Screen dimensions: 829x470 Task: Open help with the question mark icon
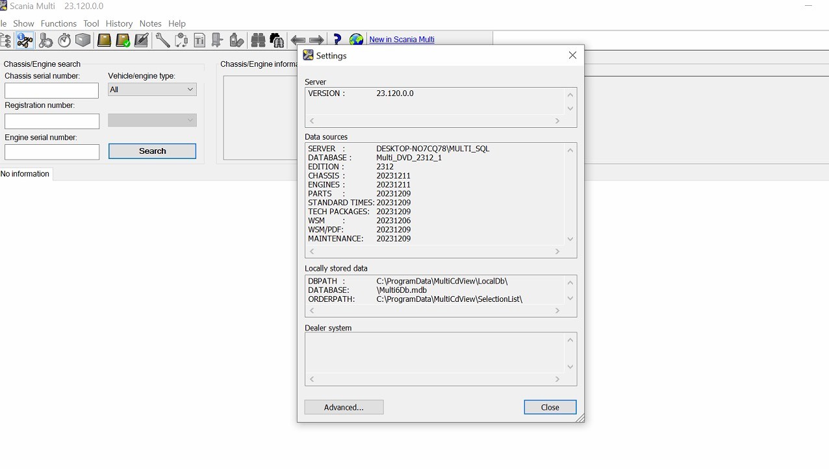337,40
